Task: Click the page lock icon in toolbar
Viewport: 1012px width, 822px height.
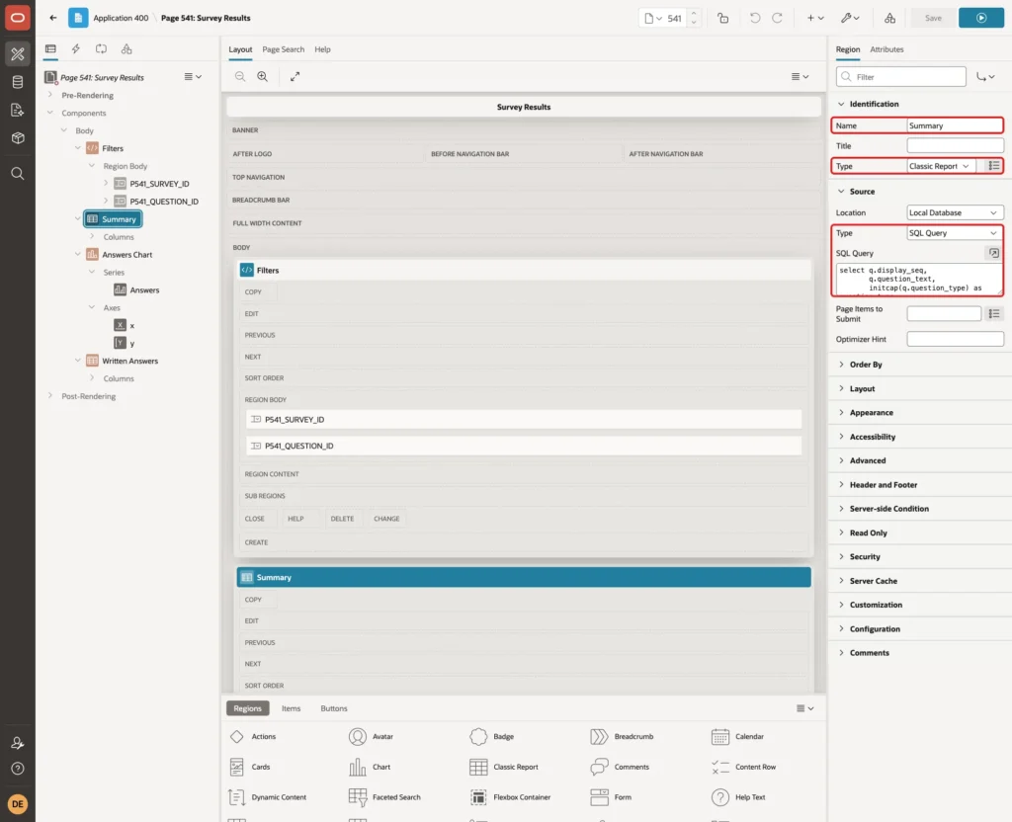Action: coord(722,18)
